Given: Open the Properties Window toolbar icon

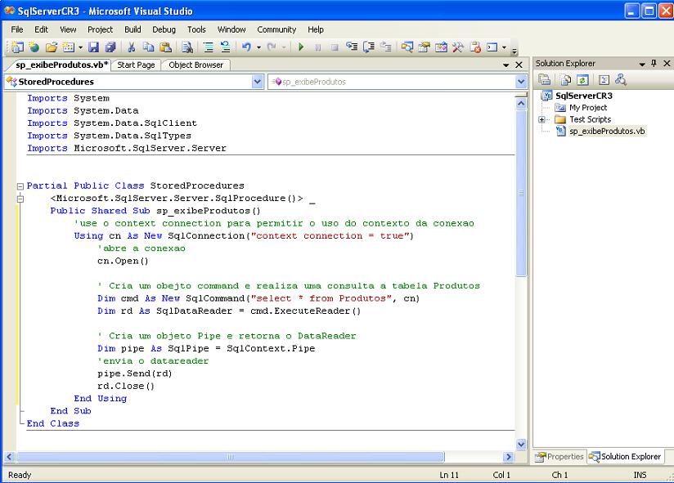Looking at the screenshot, I should tap(424, 47).
